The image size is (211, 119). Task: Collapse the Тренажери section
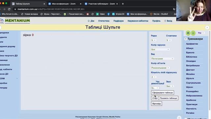pos(186,39)
